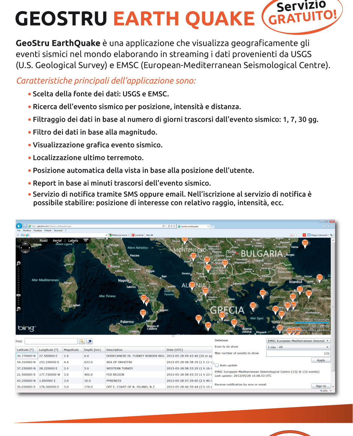Select the WESTERN TURKEY row
Viewport: 353px width, 436px height.
pyautogui.click(x=114, y=368)
